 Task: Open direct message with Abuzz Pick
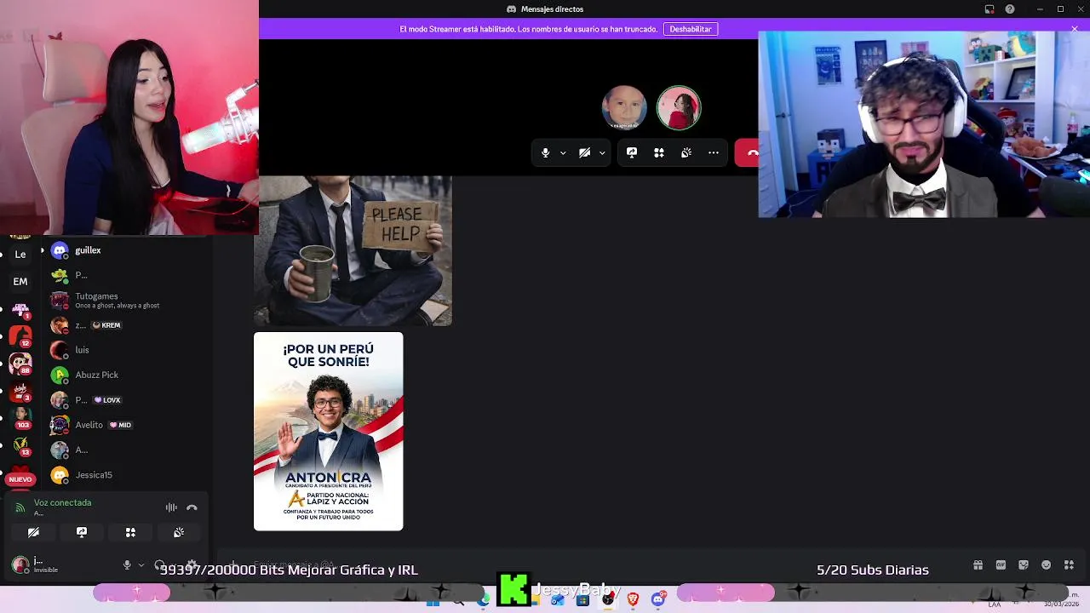[126, 375]
